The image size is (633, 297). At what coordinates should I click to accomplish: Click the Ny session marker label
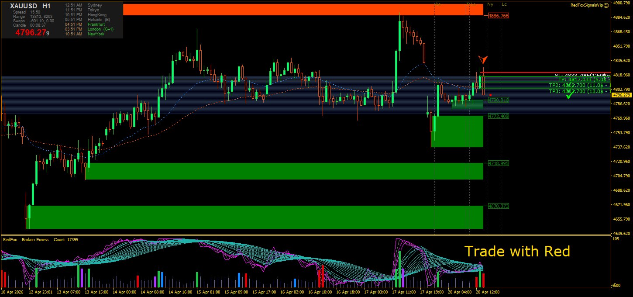pos(490,4)
